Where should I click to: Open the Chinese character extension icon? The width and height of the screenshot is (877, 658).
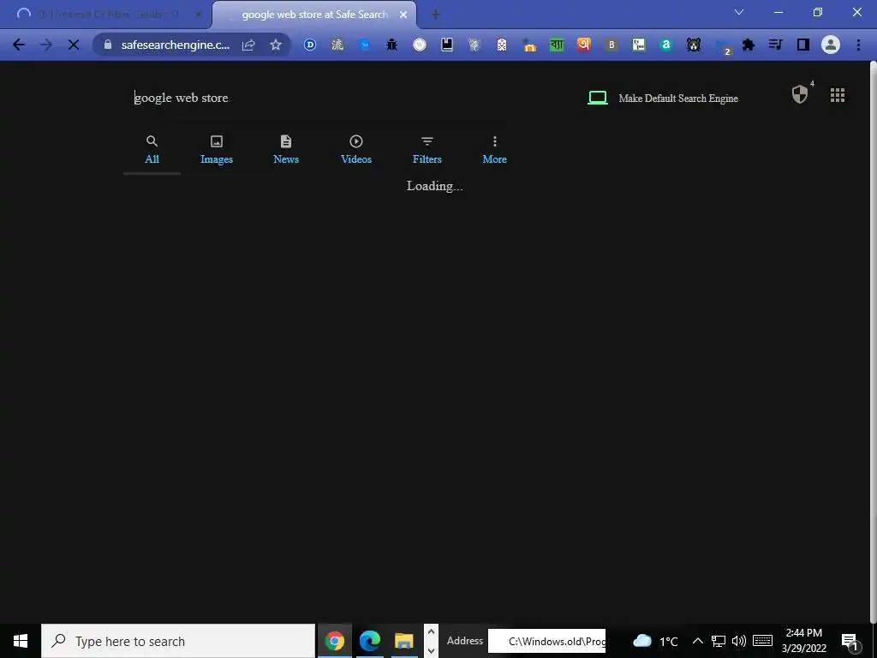(337, 45)
